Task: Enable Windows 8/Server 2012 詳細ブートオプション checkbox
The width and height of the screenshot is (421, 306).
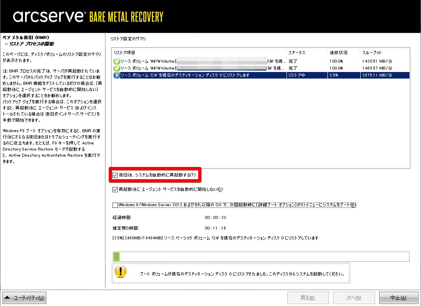Action: (x=115, y=205)
